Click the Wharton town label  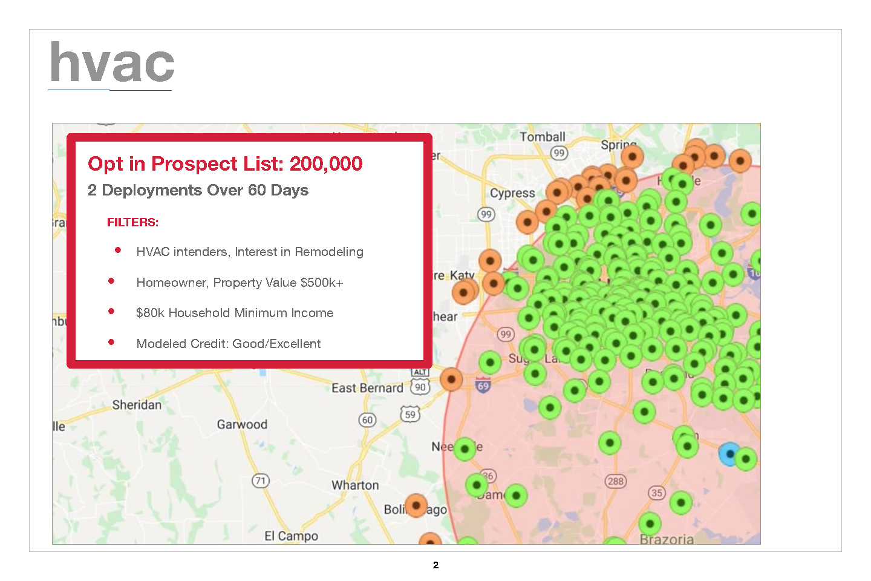(x=355, y=485)
